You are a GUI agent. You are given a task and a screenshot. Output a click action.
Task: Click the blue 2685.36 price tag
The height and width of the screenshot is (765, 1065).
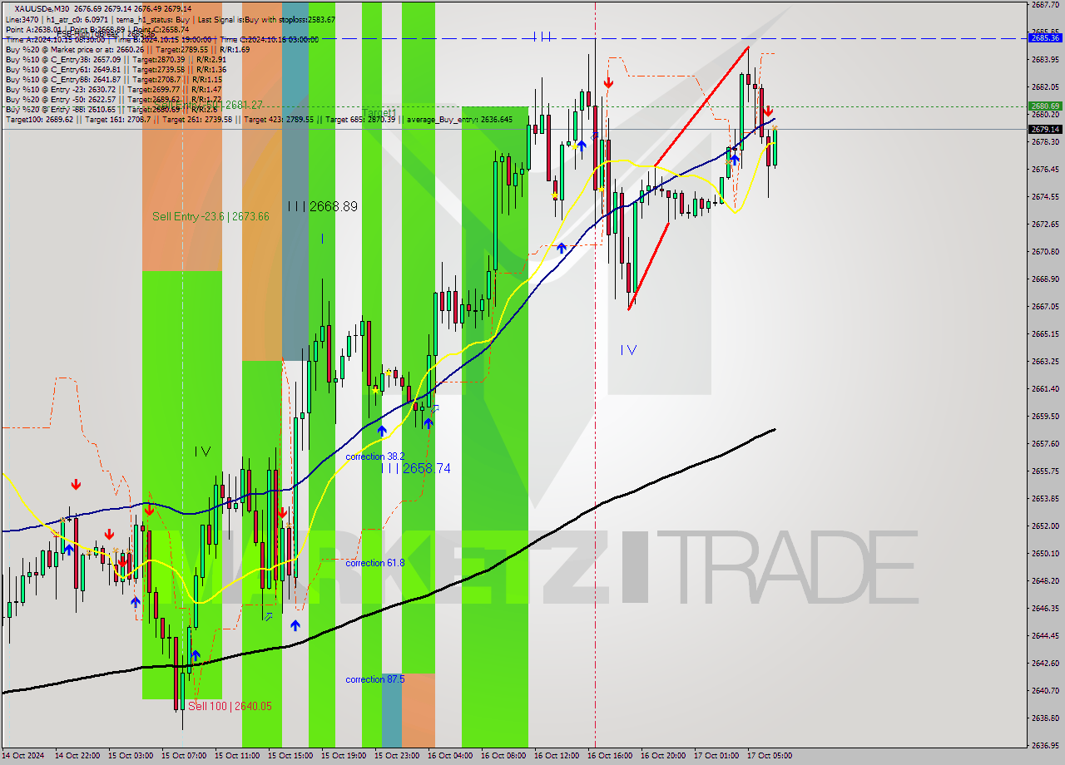[x=1045, y=38]
